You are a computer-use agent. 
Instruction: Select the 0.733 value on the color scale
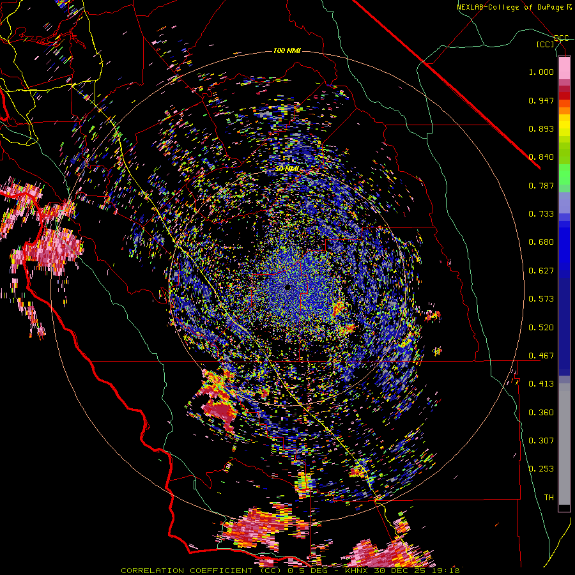click(541, 214)
